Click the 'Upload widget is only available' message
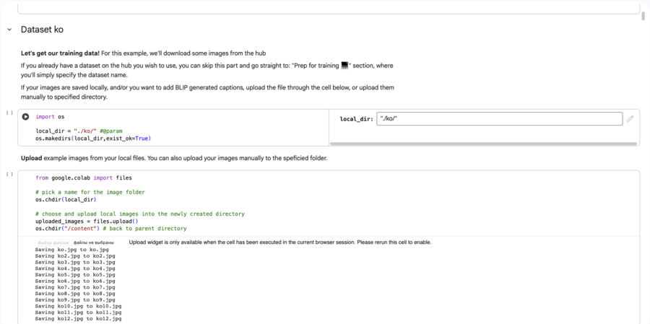This screenshot has width=650, height=324. coord(280,242)
